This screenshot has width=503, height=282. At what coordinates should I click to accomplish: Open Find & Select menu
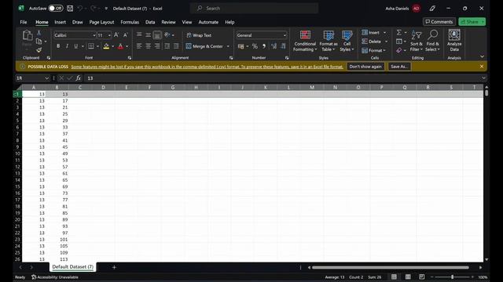tap(432, 41)
